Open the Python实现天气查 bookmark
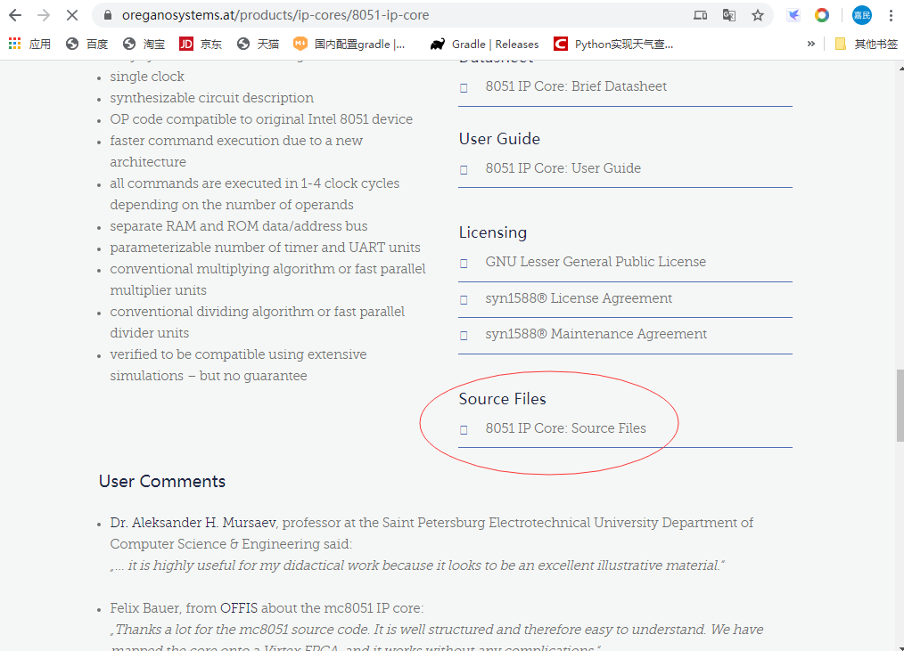904x651 pixels. pyautogui.click(x=613, y=44)
